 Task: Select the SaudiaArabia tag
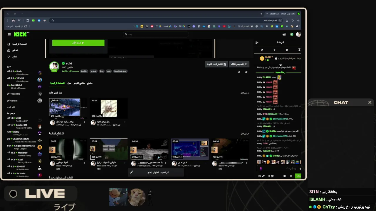point(120,71)
